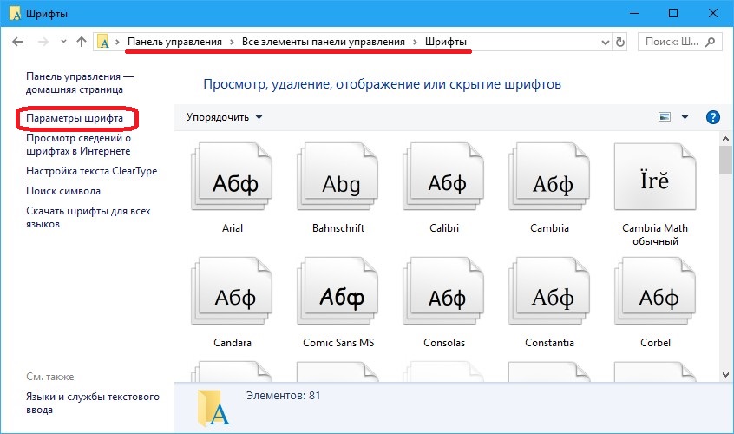Expand chevron after Все элементы панели управления
734x434 pixels.
click(x=415, y=43)
